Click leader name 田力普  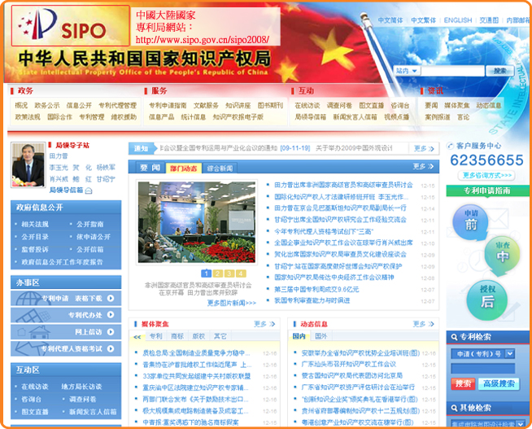pos(59,156)
